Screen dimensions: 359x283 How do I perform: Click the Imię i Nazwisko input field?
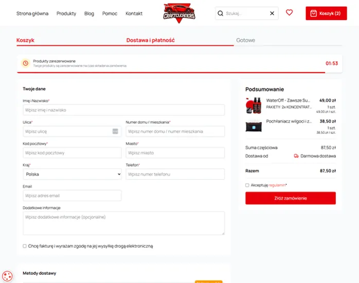123,110
